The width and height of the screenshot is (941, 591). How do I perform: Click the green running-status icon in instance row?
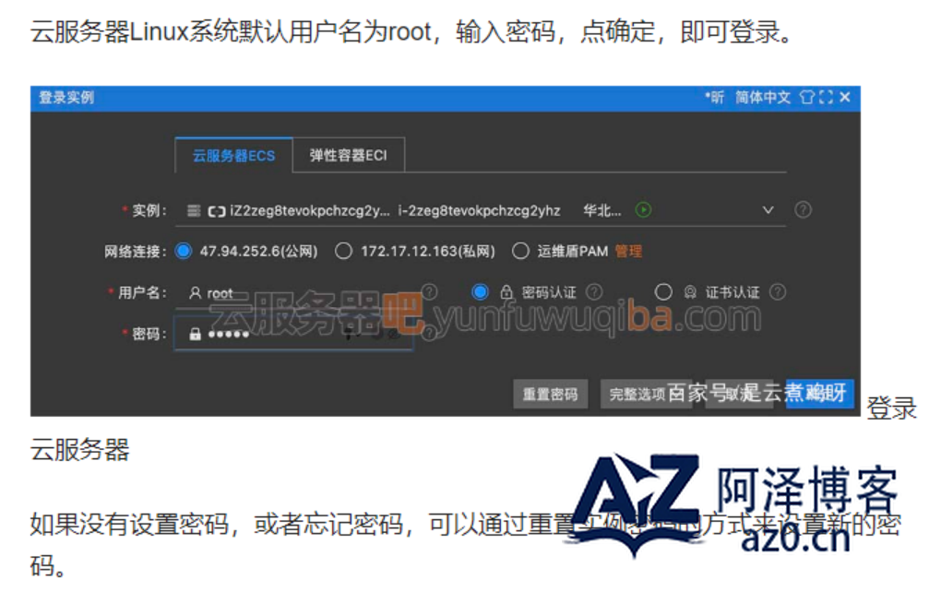643,210
